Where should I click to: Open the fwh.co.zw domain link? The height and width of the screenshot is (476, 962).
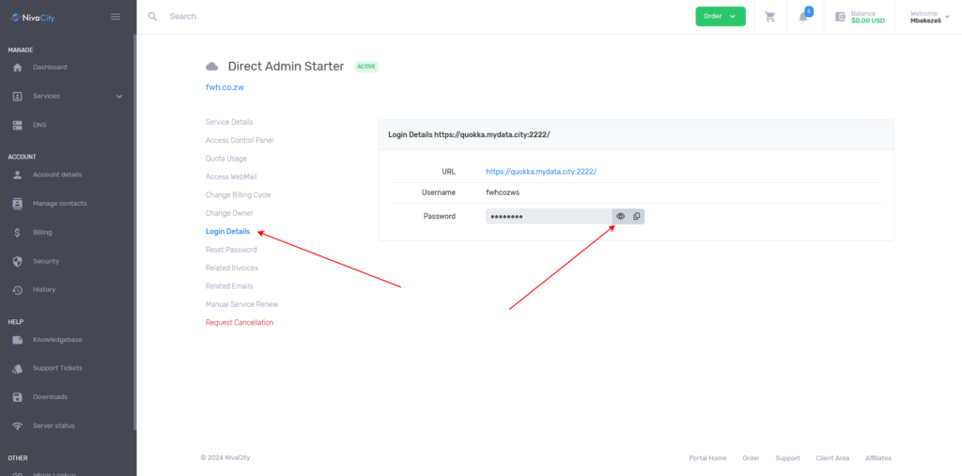click(225, 87)
